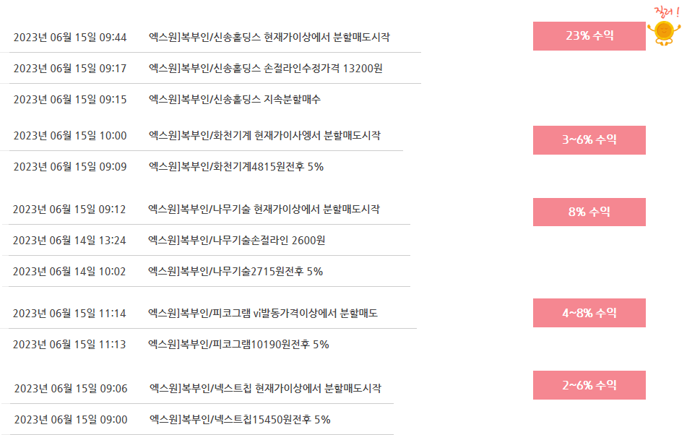Open 신송홀딩스 현재가이상에서 분할매도시작 message
The height and width of the screenshot is (435, 687).
[x=269, y=38]
